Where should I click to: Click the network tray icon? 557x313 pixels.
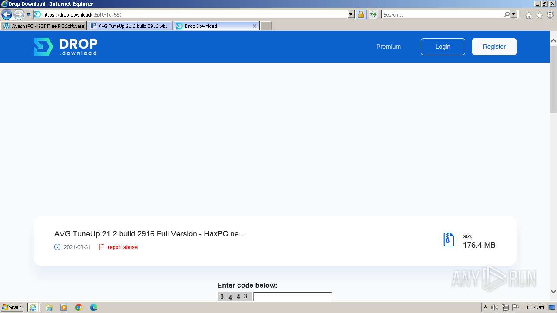coord(505,307)
